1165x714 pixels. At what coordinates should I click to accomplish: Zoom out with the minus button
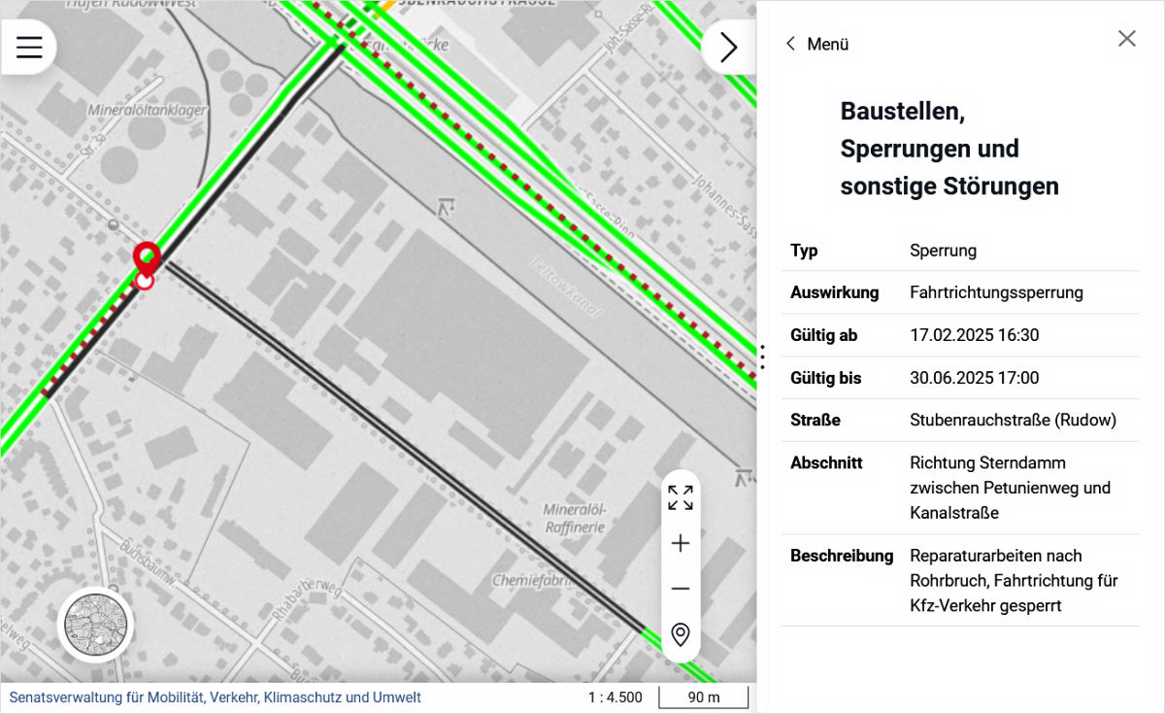click(681, 589)
